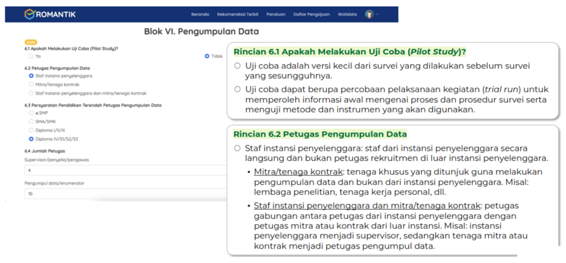Screen dimensions: 566x263
Task: Expand the dropdown arrow beside the avatar
Action: point(377,14)
